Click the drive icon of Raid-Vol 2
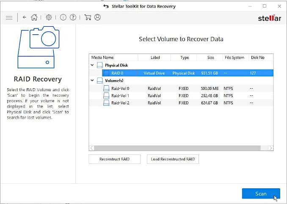Viewport: 287px width, 204px height. click(106, 103)
